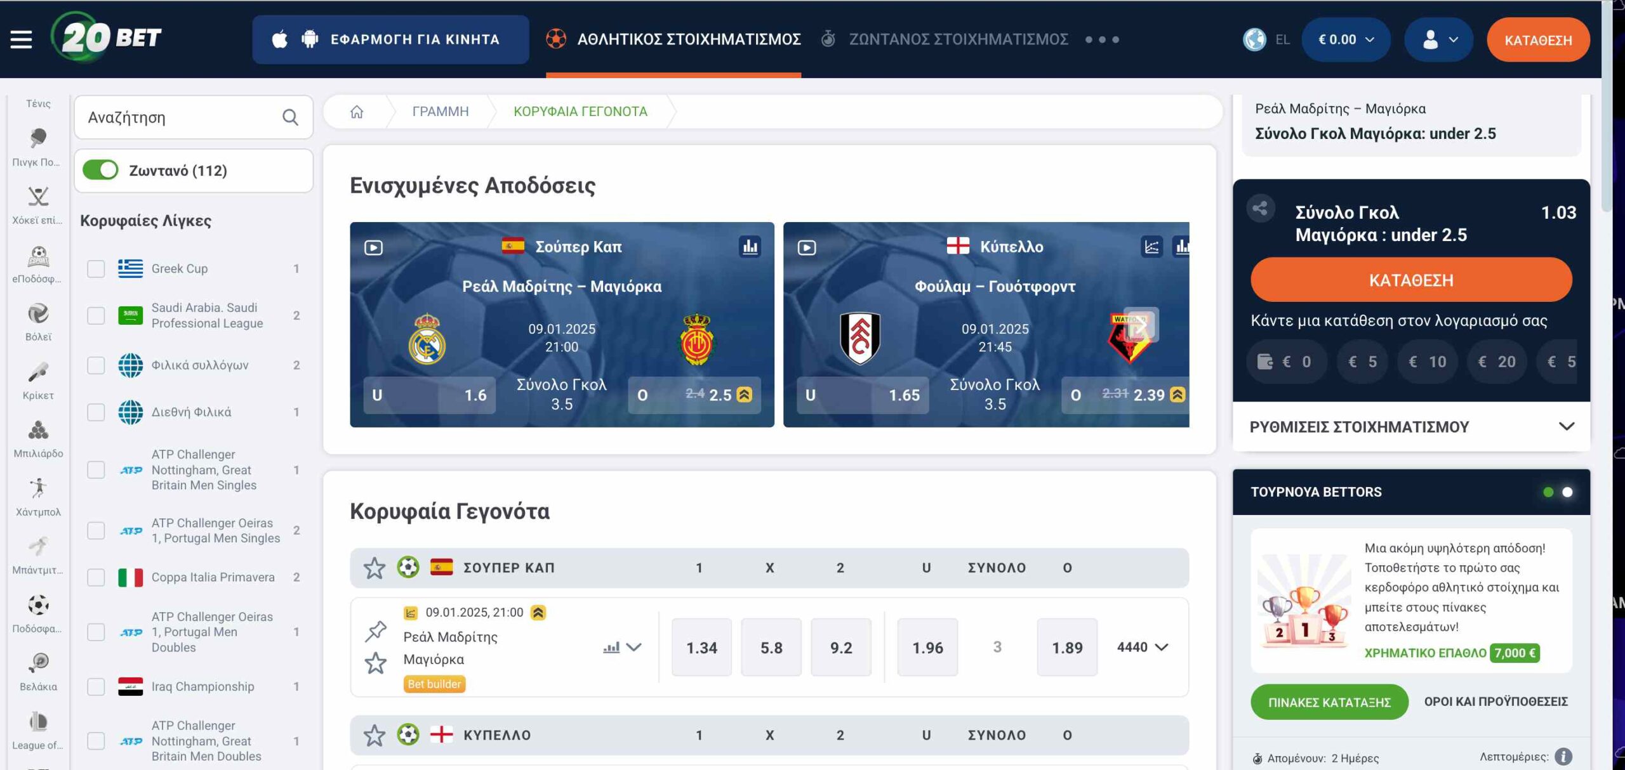Click the orange deposit button in bet slip
The width and height of the screenshot is (1625, 770).
pyautogui.click(x=1410, y=280)
